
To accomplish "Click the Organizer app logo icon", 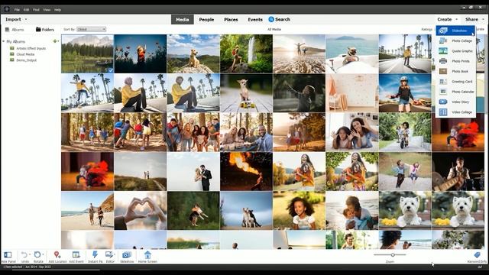I will [7, 9].
